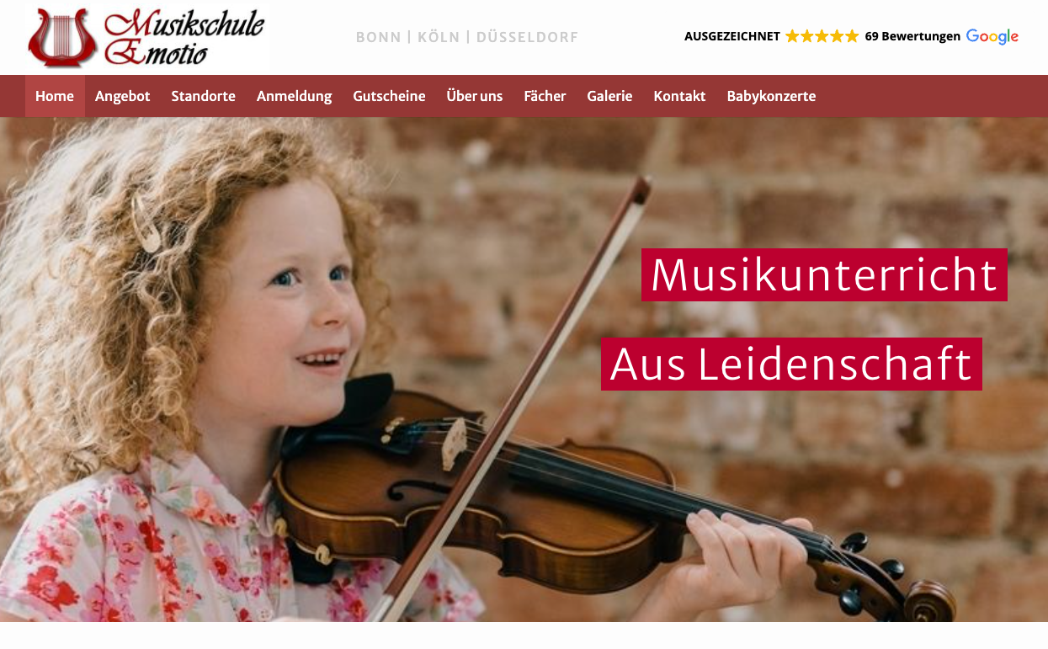Viewport: 1048px width, 649px height.
Task: Go to Babykonzerte
Action: coord(771,96)
